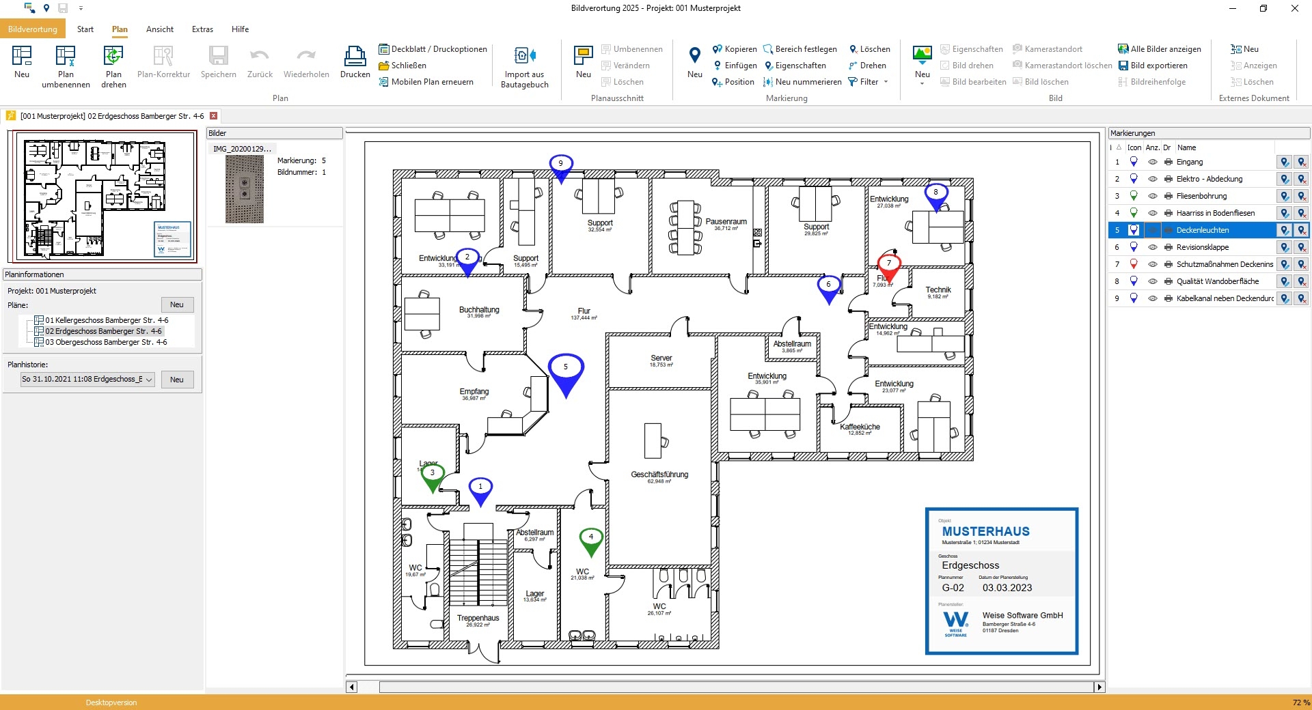Select the Plan ribbon tab
1312x710 pixels.
pos(120,29)
